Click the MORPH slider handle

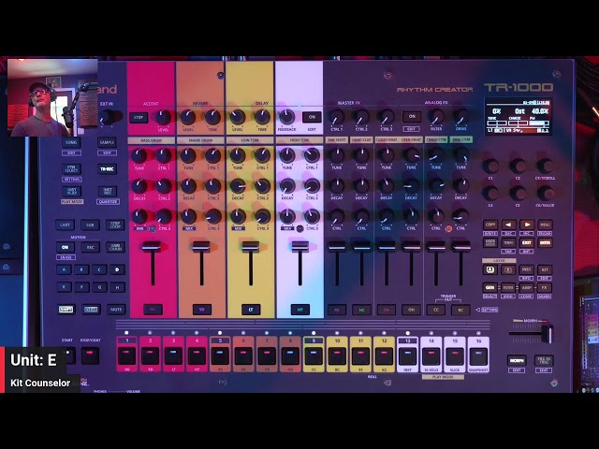pyautogui.click(x=548, y=333)
